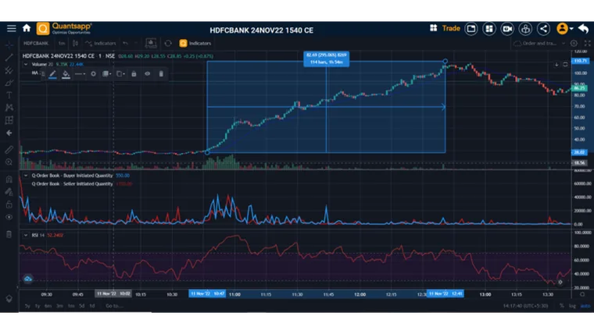Open the hamburger main menu

pos(12,28)
